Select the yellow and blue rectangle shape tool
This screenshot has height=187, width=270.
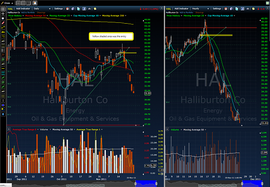[x=3, y=110]
